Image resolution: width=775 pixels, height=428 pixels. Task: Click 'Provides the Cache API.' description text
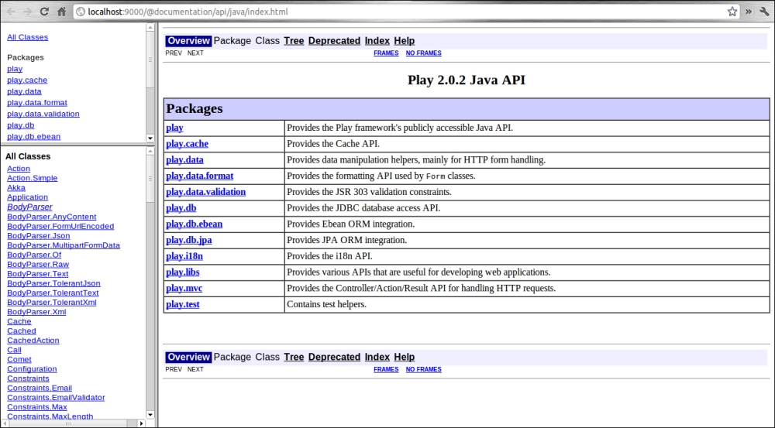pyautogui.click(x=333, y=144)
